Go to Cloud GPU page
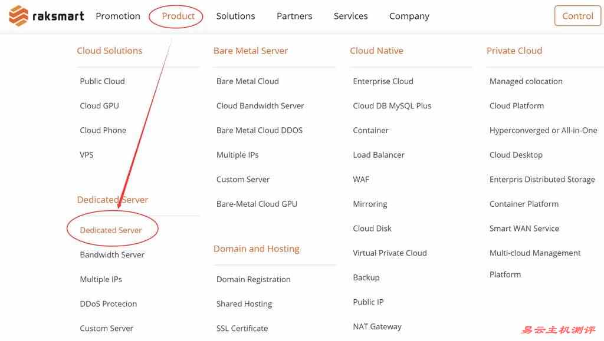 [x=99, y=106]
